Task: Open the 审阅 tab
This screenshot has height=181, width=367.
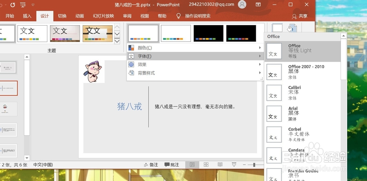Action: coord(127,16)
